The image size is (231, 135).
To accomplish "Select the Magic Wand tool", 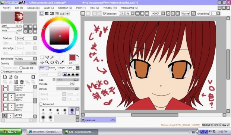I will tap(52, 57).
